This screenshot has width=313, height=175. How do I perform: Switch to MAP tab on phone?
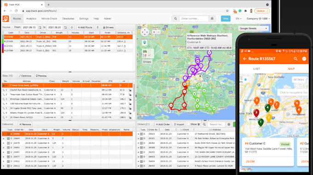(x=291, y=69)
